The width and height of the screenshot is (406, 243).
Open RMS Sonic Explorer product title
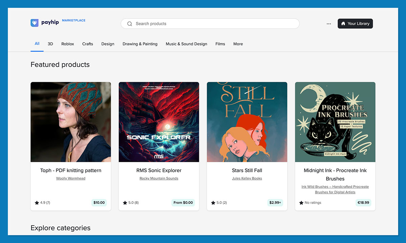point(159,171)
